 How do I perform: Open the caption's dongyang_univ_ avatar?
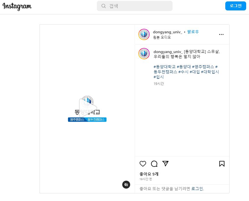point(144,54)
